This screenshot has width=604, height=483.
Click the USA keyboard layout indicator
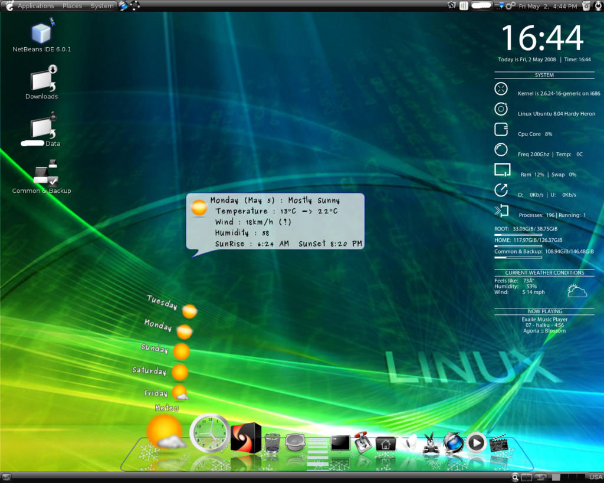[x=596, y=478]
